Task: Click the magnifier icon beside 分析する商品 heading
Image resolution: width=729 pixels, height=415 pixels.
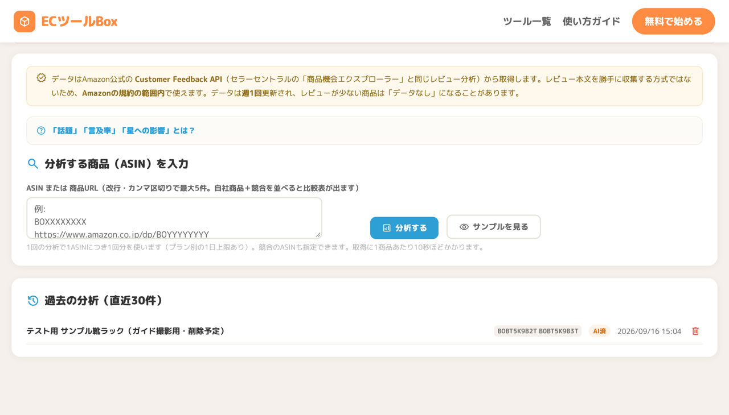Action: pos(33,164)
